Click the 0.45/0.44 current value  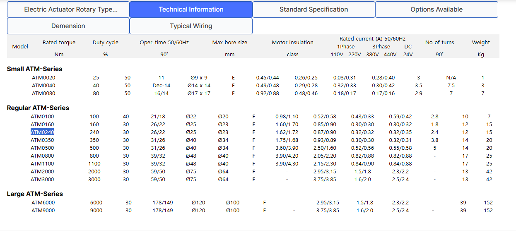(268, 78)
